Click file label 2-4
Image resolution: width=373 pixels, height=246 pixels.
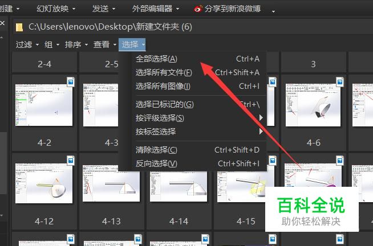point(44,64)
